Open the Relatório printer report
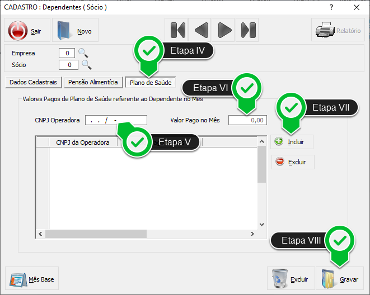This screenshot has height=295, width=370. 338,31
